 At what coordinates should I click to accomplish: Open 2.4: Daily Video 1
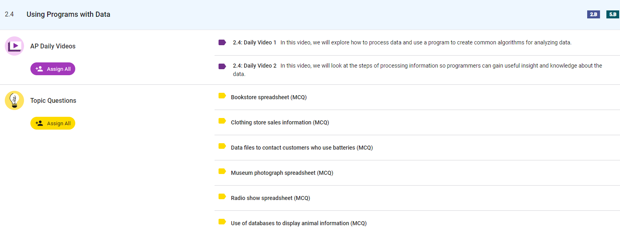pyautogui.click(x=255, y=42)
